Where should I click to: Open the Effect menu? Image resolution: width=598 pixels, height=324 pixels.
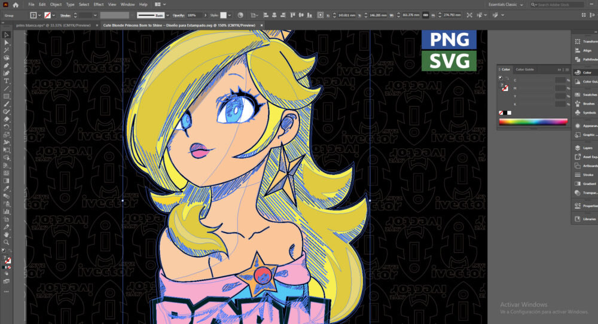click(99, 5)
